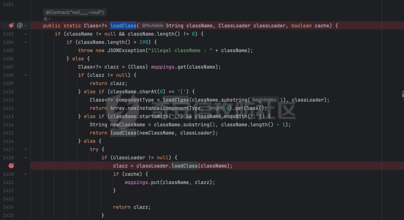The height and width of the screenshot is (220, 404).
Task: Fold the if block at line 1404
Action: click(26, 42)
